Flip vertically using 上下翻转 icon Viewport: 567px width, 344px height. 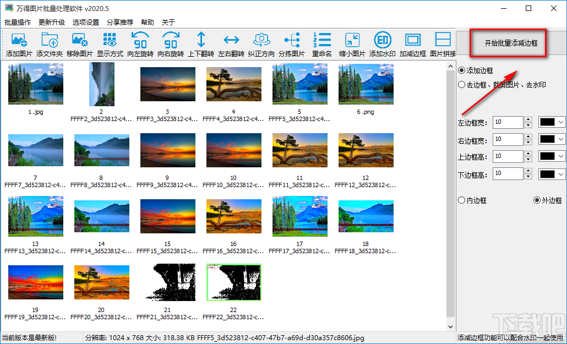pyautogui.click(x=201, y=45)
